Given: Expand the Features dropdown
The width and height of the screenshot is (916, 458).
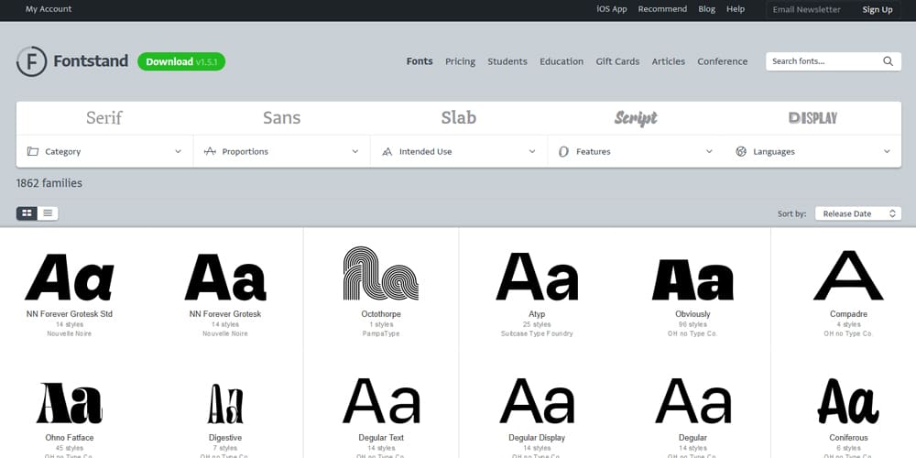Looking at the screenshot, I should click(636, 151).
